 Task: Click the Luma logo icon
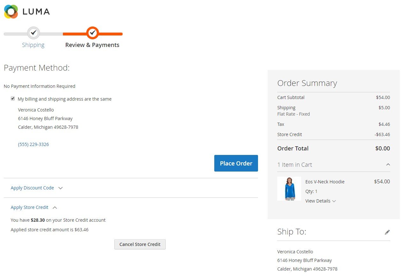click(x=11, y=11)
